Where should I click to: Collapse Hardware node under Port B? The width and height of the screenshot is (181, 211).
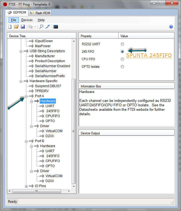point(31,146)
